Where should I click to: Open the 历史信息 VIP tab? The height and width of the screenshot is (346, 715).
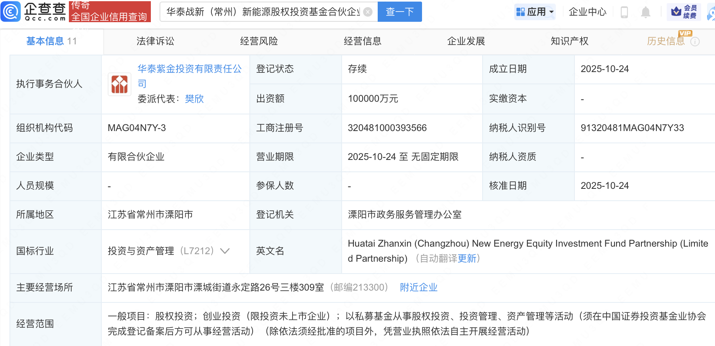[x=666, y=41]
